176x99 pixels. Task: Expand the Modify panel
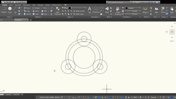coord(38,17)
